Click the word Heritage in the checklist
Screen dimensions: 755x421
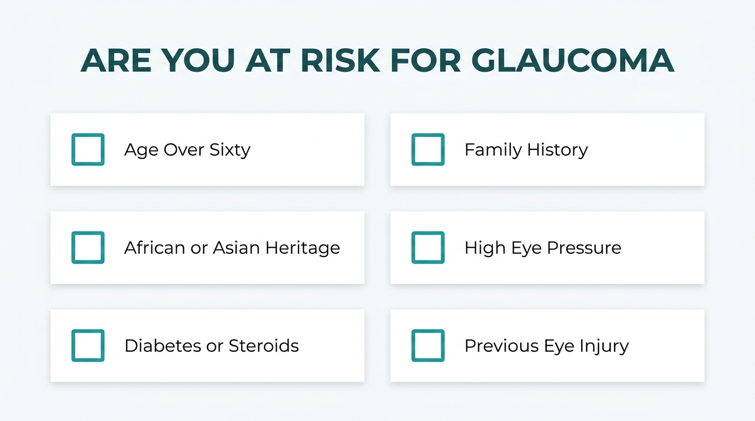point(303,248)
